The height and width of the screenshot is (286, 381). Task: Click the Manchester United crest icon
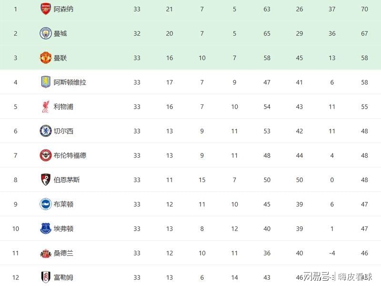pos(45,58)
